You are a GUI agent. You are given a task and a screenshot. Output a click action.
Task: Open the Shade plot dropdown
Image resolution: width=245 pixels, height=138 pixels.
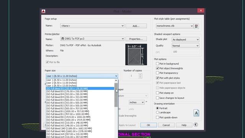[x=185, y=39]
